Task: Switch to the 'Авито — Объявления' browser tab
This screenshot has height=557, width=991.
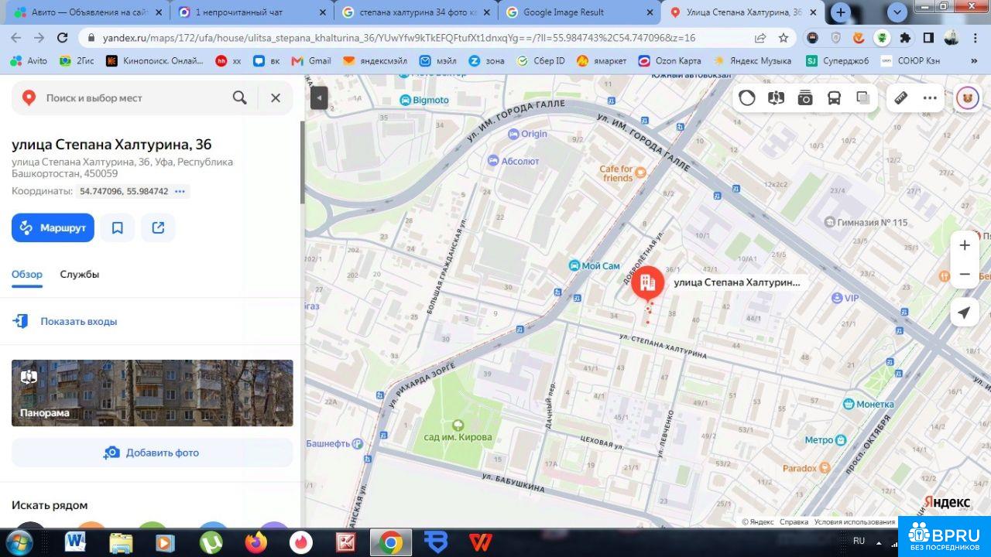Action: coord(89,12)
